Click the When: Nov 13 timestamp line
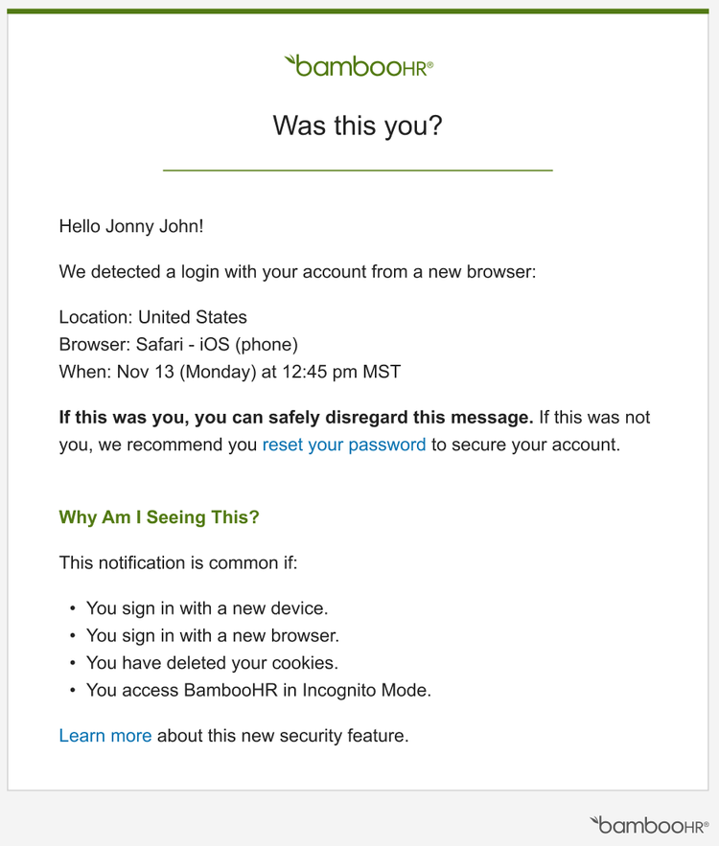 (230, 372)
